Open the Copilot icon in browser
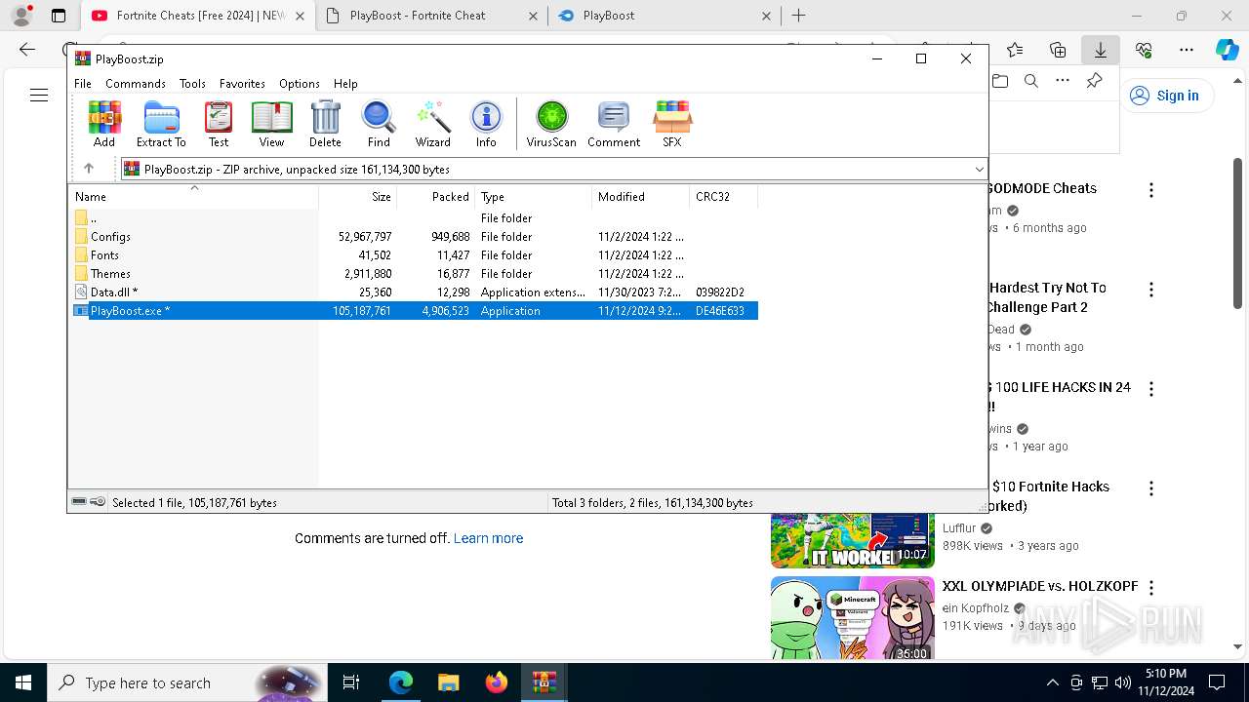The image size is (1249, 702). click(1227, 50)
